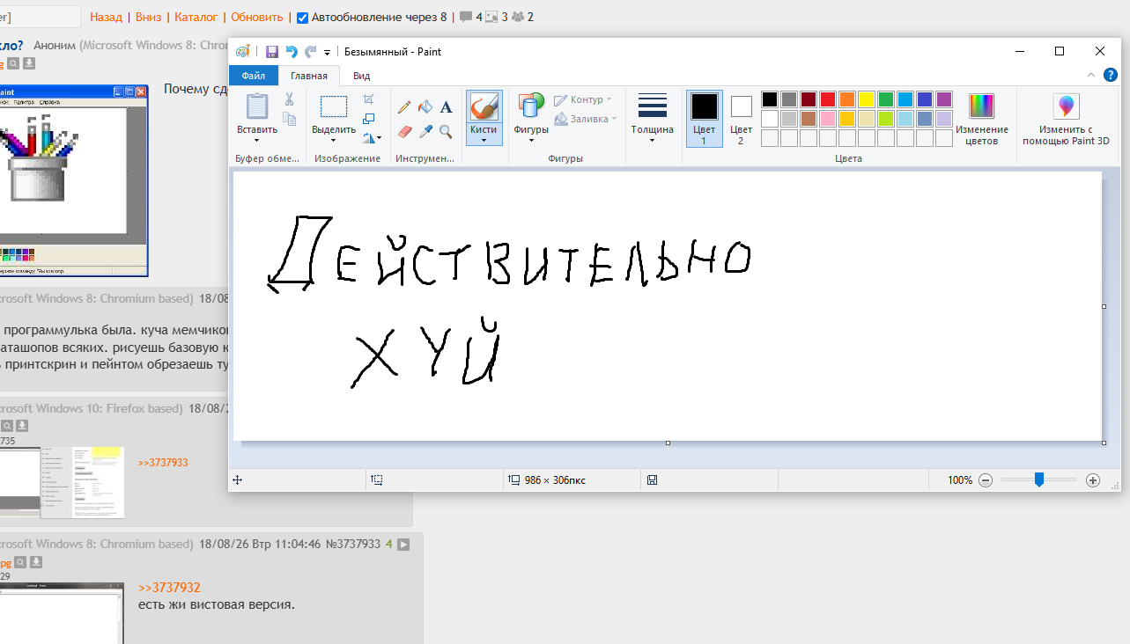1130x644 pixels.
Task: Open the Контур outline dropdown
Action: pos(583,99)
